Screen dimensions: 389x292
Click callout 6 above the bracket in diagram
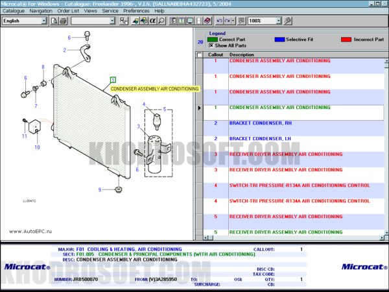(69, 38)
